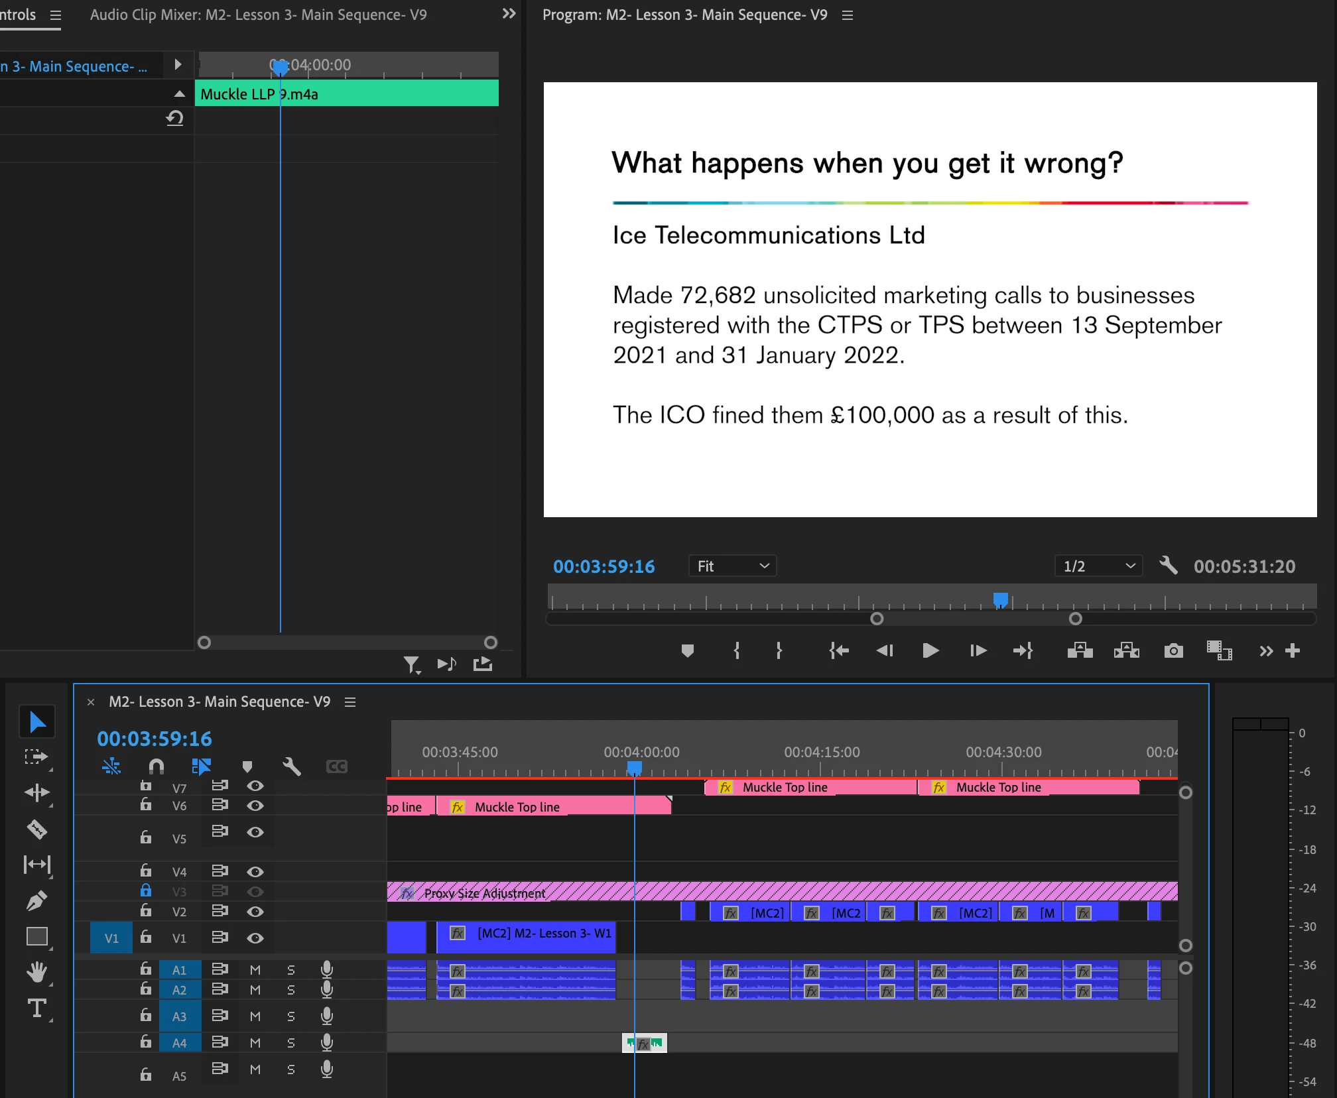This screenshot has width=1337, height=1098.
Task: Open Timeline display settings wrench
Action: (x=292, y=766)
